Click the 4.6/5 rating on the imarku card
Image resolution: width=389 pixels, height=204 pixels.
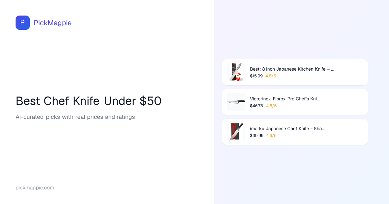point(271,136)
